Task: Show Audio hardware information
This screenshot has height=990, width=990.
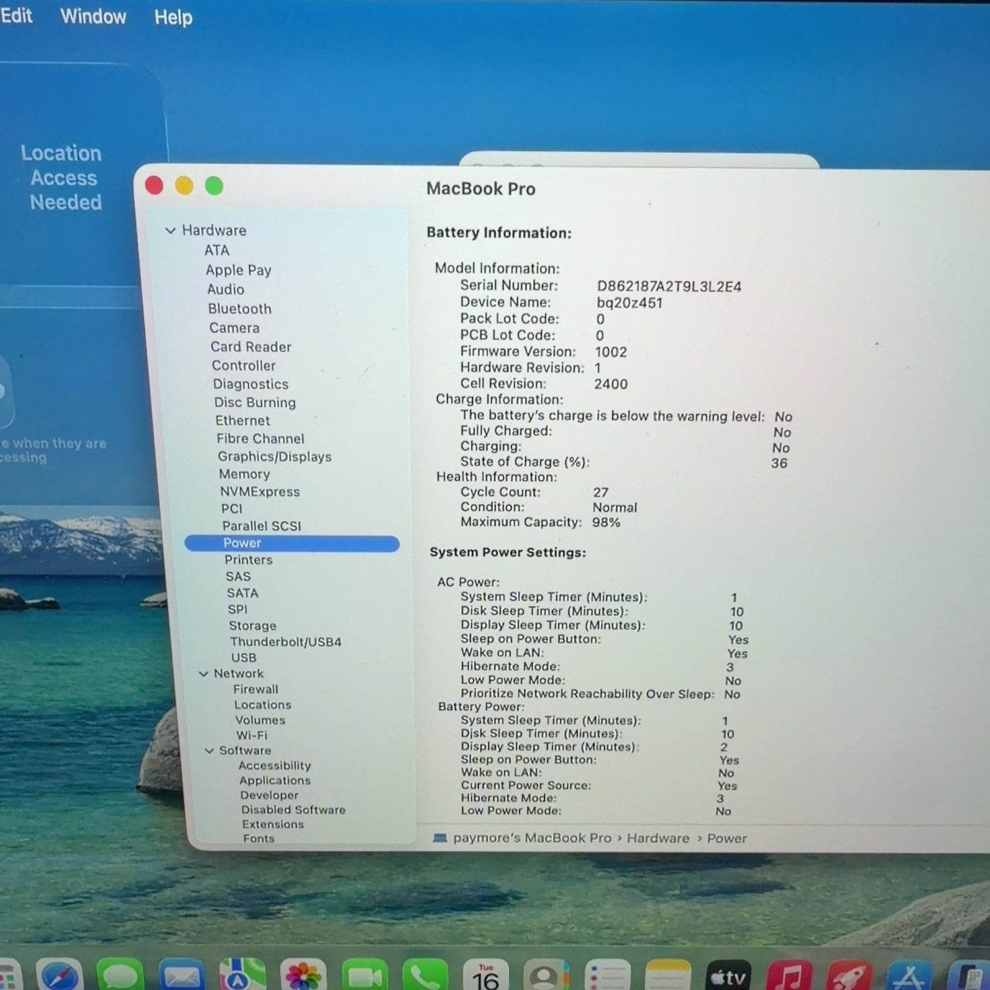Action: pyautogui.click(x=226, y=289)
